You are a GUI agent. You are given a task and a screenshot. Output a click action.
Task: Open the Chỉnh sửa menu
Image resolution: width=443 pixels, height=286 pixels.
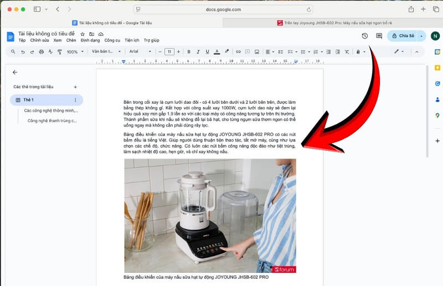[39, 40]
